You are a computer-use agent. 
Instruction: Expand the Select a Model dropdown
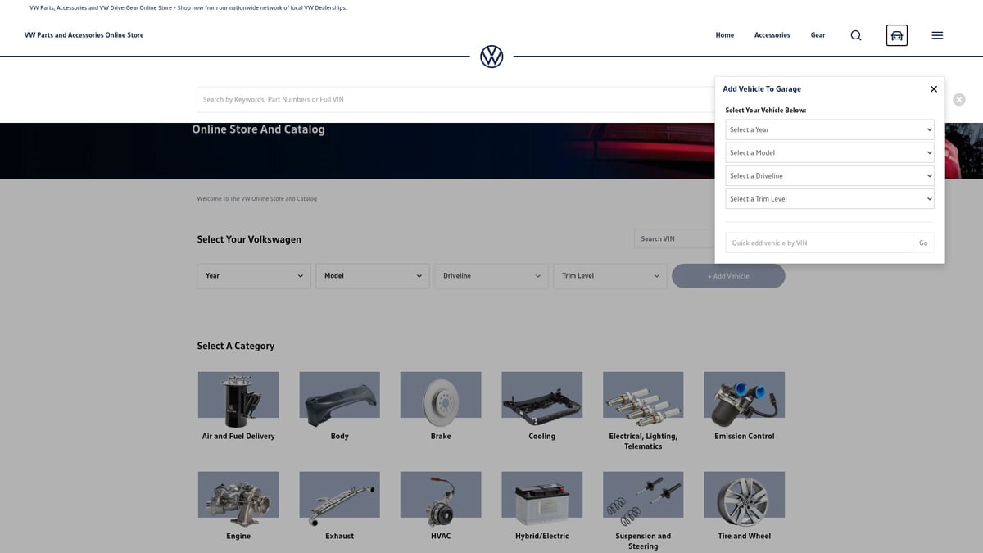pyautogui.click(x=829, y=152)
